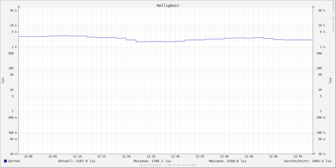This screenshot has width=336, height=168.
Task: Click the Erstellungszeit timestamp footer text
Action: pyautogui.click(x=168, y=165)
